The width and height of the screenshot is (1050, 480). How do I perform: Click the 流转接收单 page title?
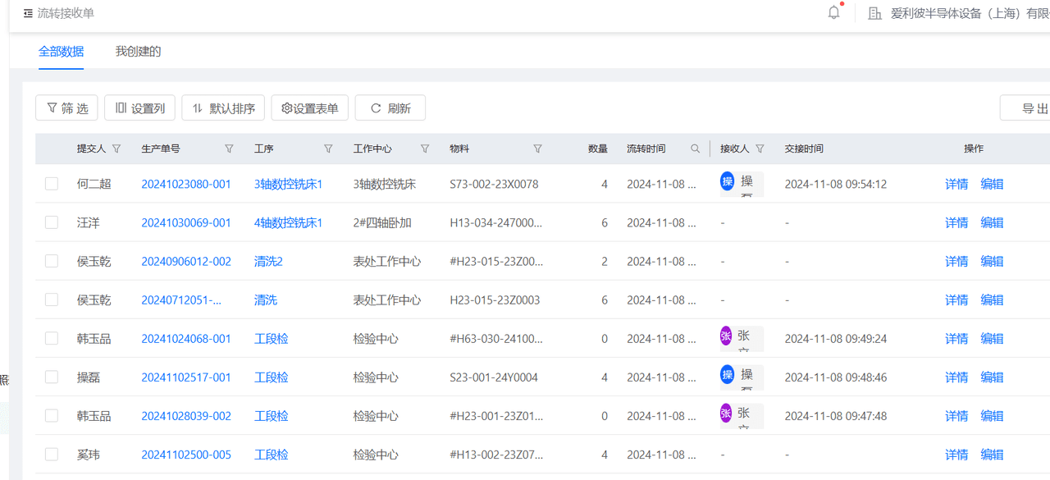66,13
